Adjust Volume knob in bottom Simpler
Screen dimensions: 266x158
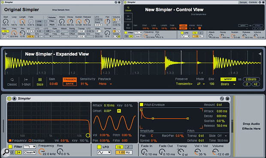[215, 152]
